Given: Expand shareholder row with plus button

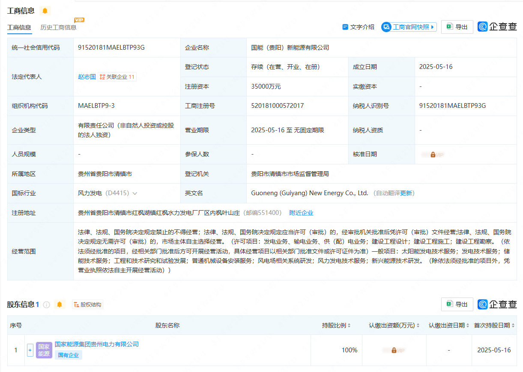Looking at the screenshot, I should [30, 350].
